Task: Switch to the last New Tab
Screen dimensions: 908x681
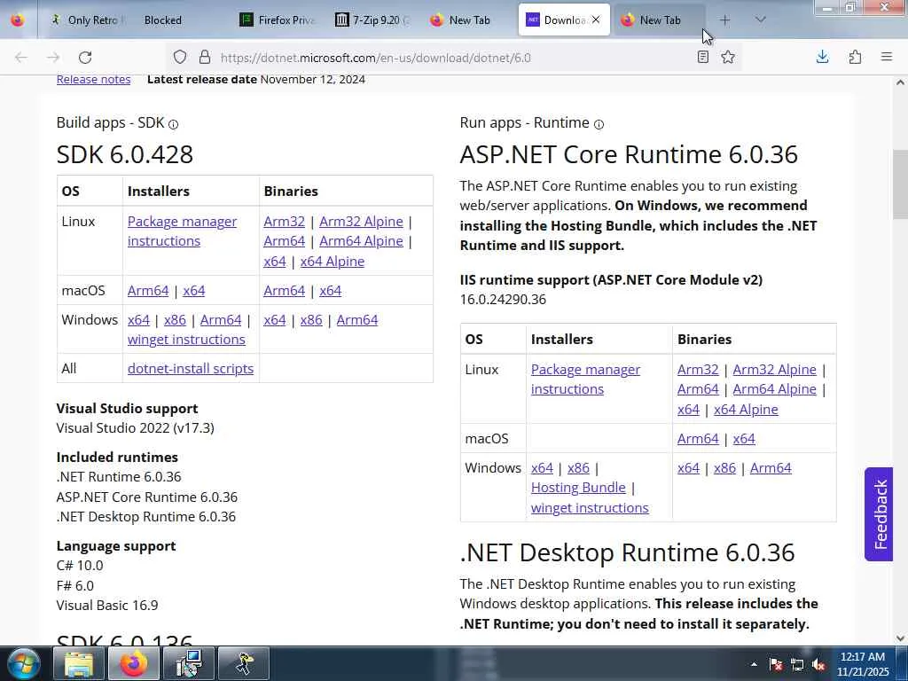Action: [660, 20]
